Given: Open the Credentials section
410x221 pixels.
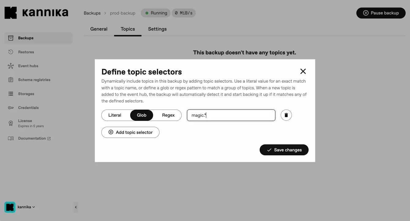Looking at the screenshot, I should coord(28,107).
